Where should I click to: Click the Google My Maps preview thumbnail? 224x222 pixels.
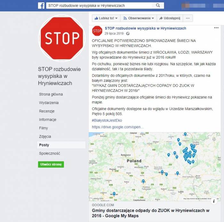[155, 167]
